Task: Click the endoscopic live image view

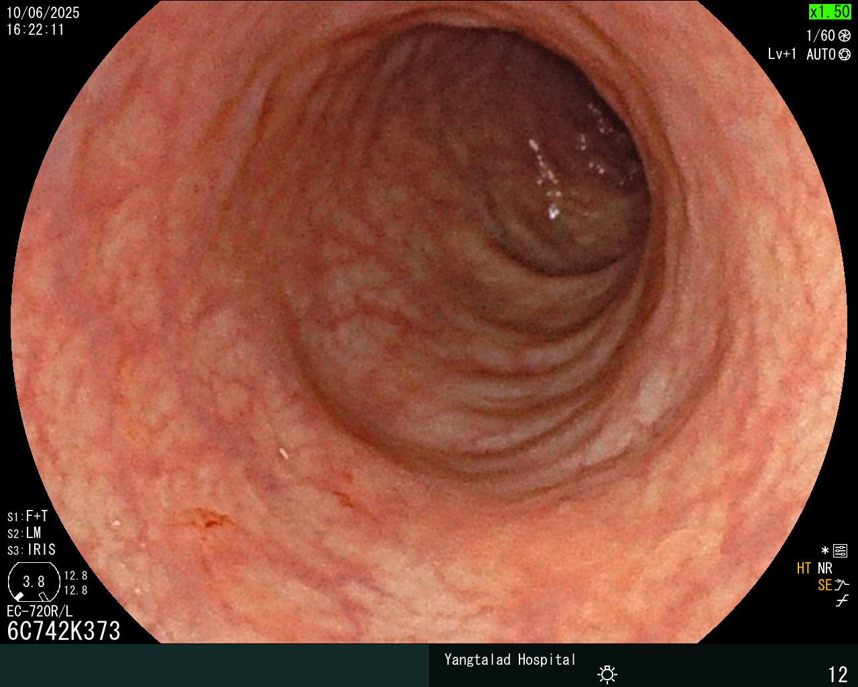Action: (429, 322)
